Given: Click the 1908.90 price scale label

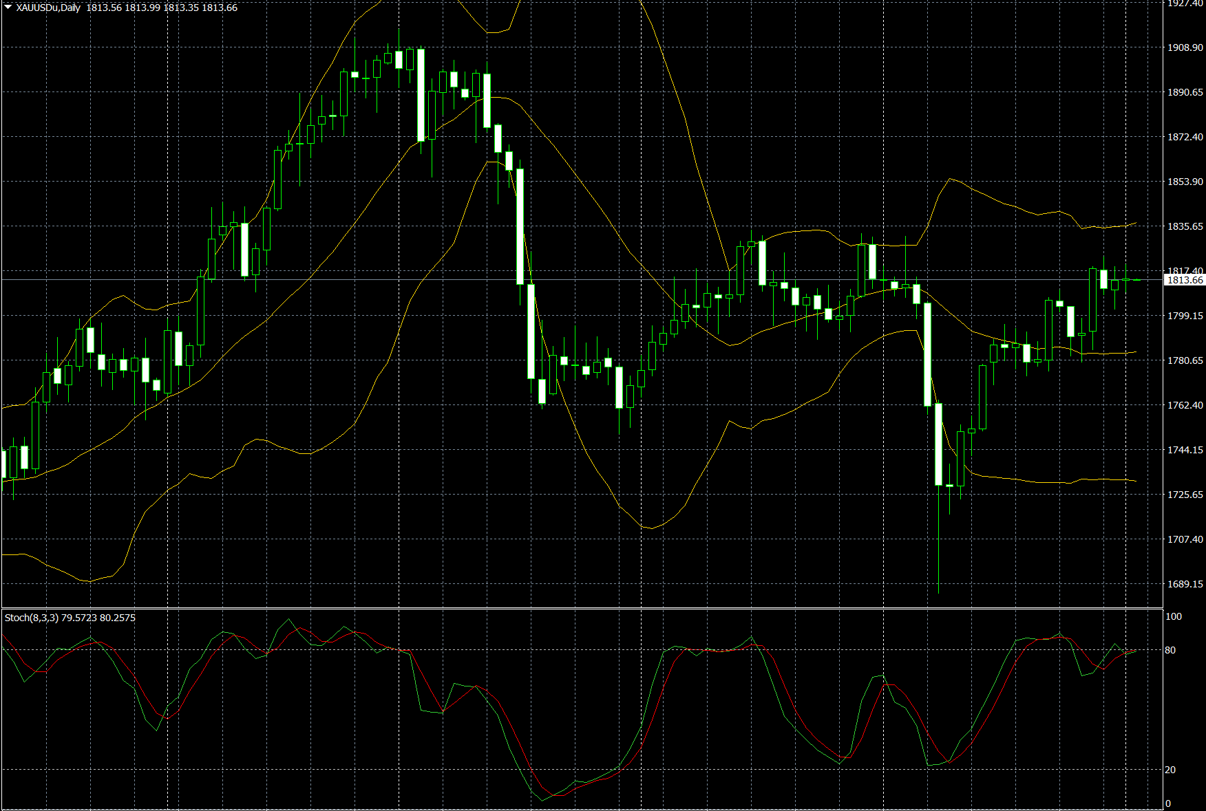Looking at the screenshot, I should [x=1185, y=47].
